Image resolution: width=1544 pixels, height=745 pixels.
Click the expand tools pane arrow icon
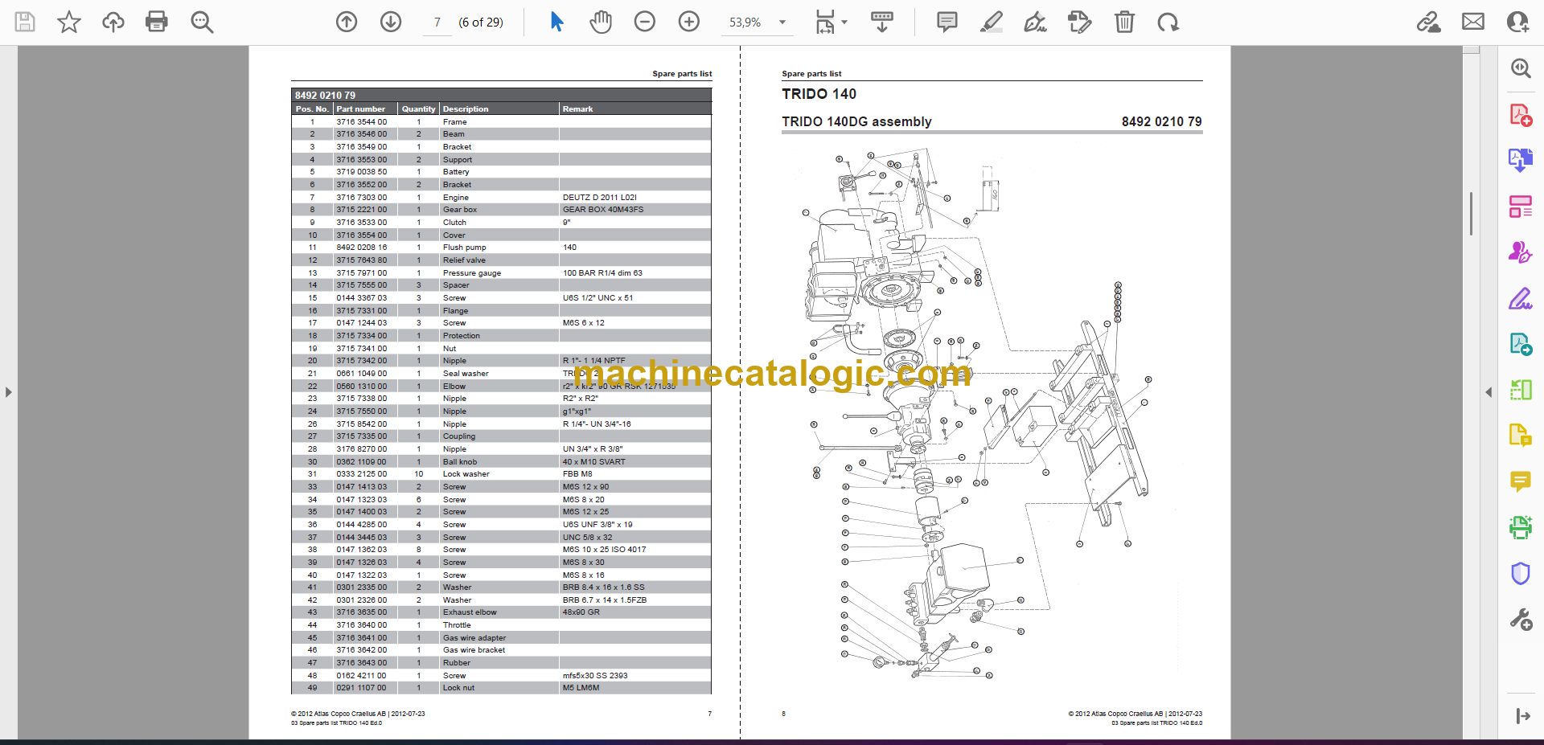pyautogui.click(x=1521, y=716)
